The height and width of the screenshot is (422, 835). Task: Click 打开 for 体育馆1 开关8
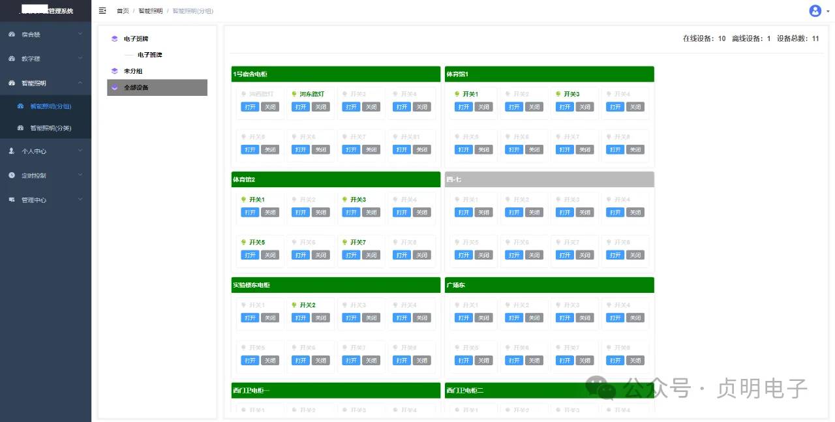[615, 149]
